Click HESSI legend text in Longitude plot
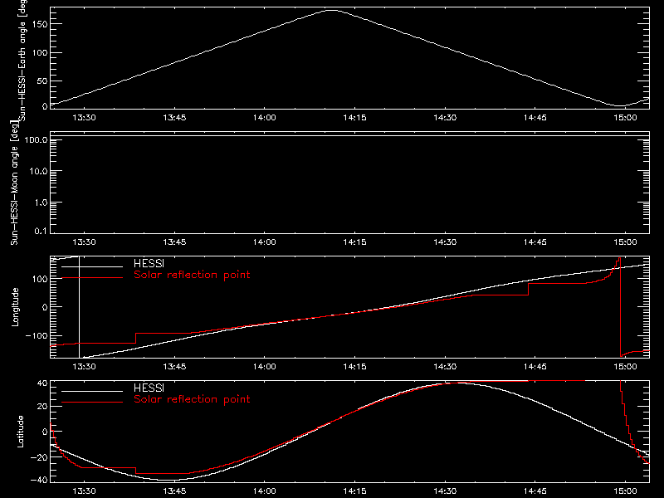The height and width of the screenshot is (498, 664). [x=149, y=263]
